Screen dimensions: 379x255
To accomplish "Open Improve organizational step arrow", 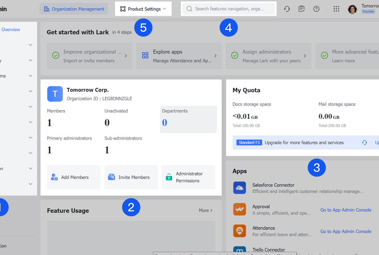I will tap(126, 56).
